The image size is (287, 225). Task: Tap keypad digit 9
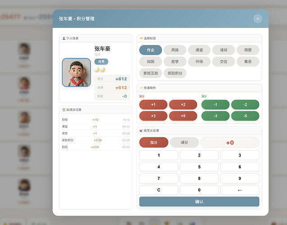[x=240, y=178]
